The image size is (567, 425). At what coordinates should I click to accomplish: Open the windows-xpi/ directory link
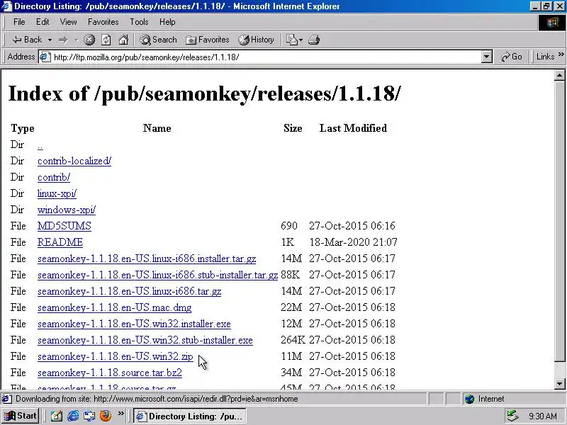[67, 210]
